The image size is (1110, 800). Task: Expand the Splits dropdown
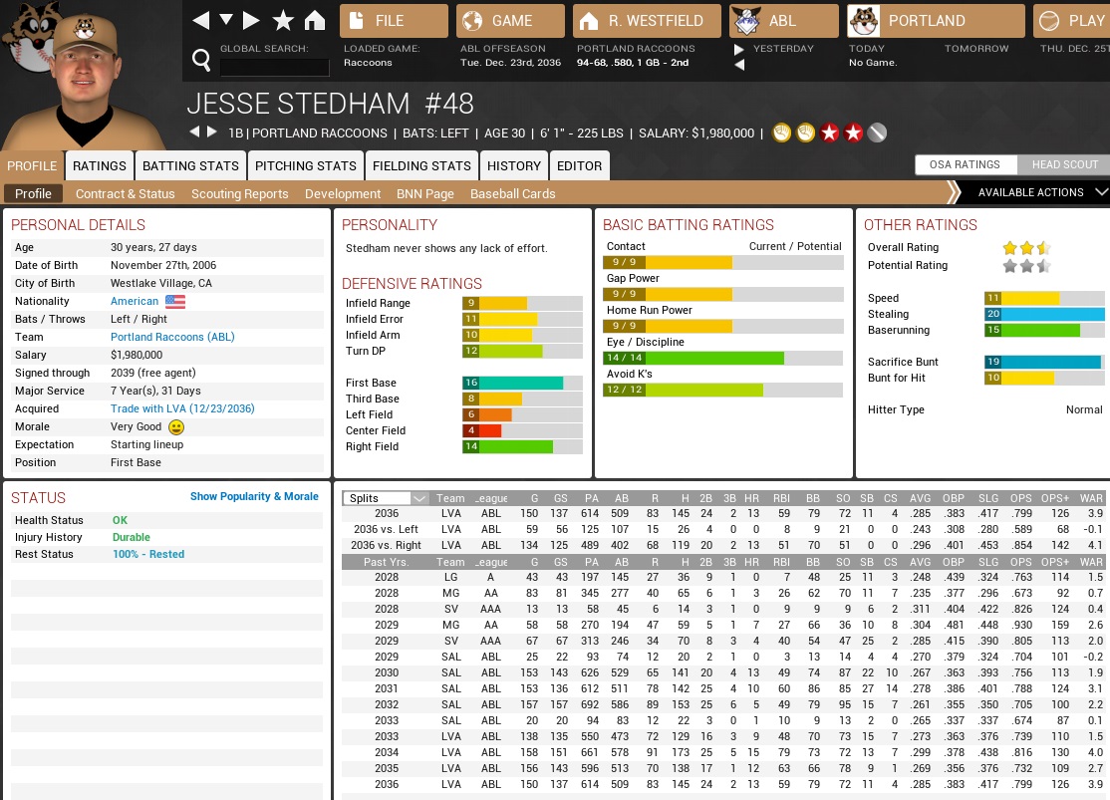coord(418,498)
